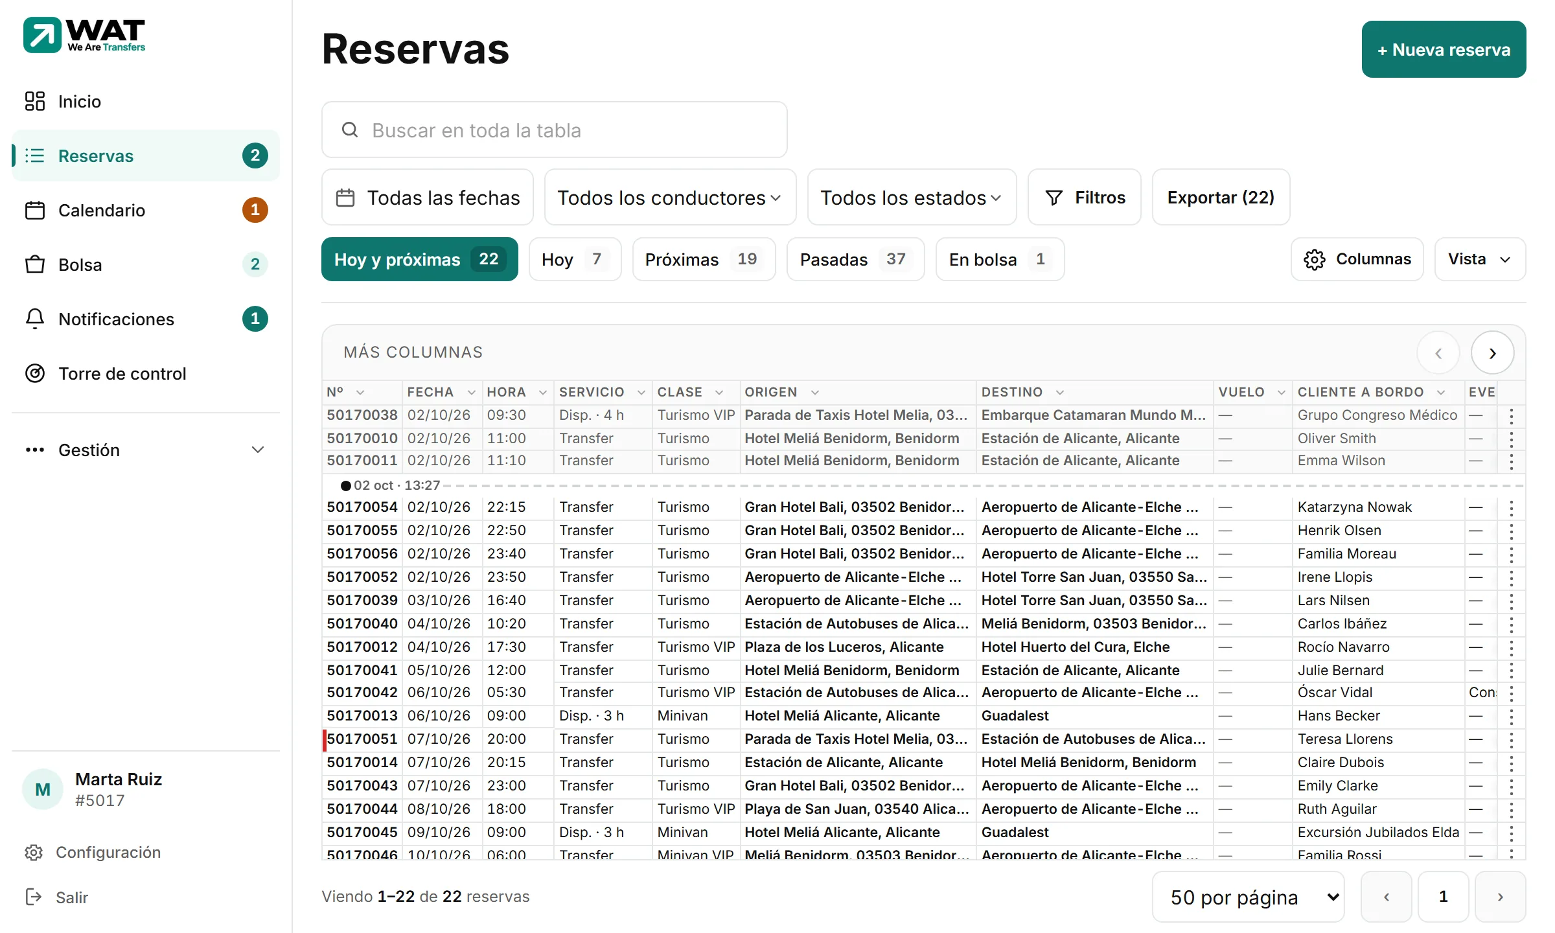The image size is (1555, 933).
Task: Open row actions for Ruth Aguilar row
Action: tap(1512, 810)
